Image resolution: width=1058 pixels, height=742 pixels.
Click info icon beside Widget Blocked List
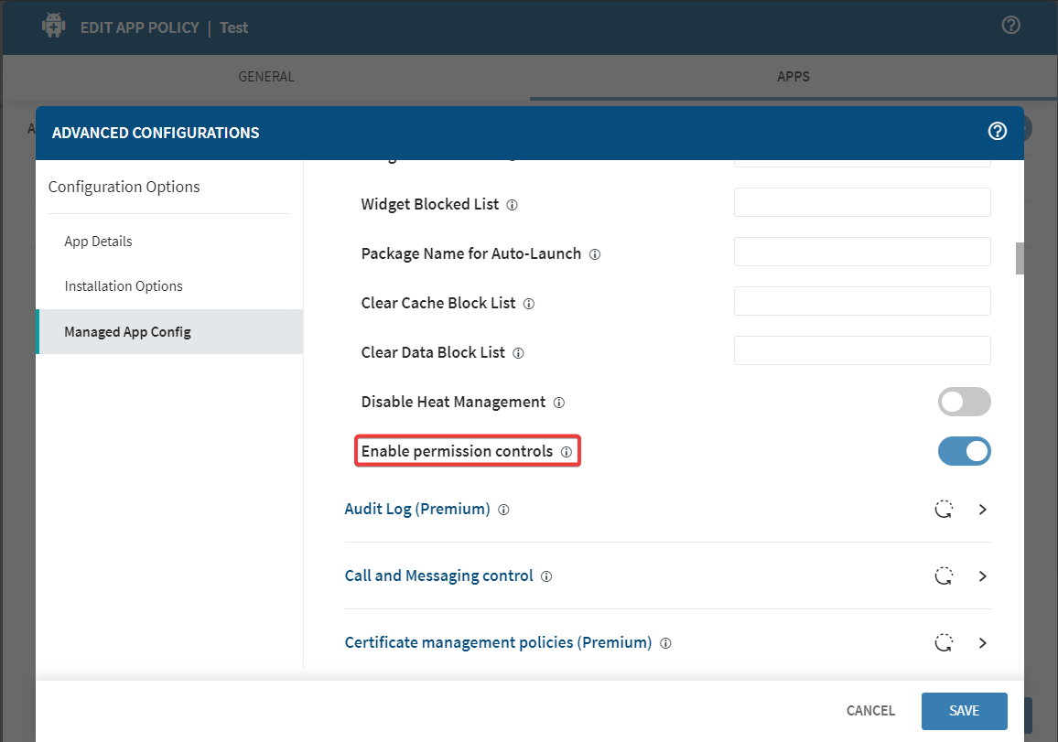[x=512, y=205]
